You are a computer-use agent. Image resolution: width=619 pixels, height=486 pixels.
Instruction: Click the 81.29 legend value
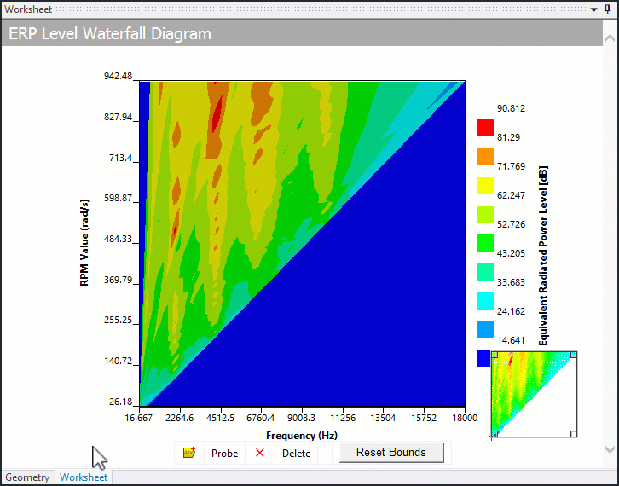[508, 137]
